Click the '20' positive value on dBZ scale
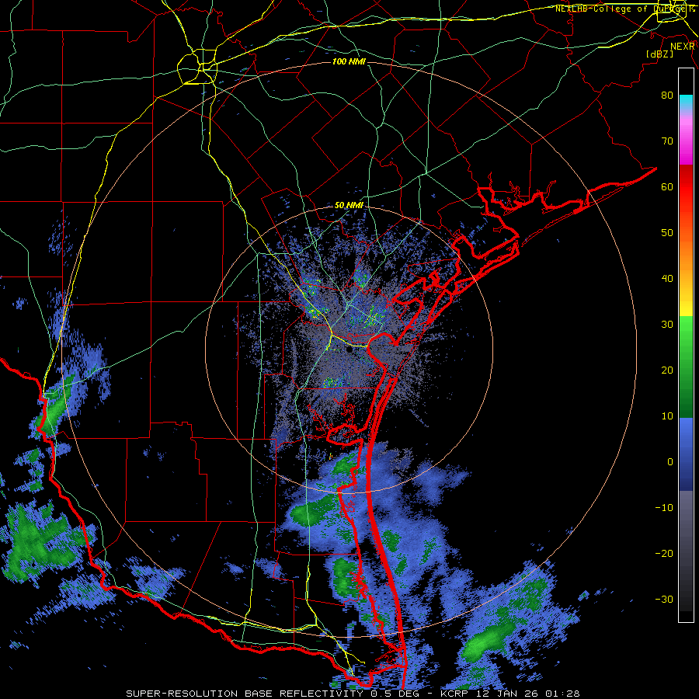This screenshot has height=699, width=699. (667, 370)
